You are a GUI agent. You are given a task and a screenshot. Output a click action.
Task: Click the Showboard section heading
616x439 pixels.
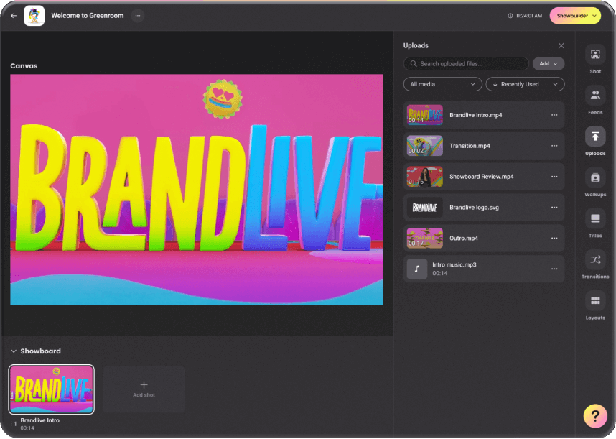pos(40,351)
